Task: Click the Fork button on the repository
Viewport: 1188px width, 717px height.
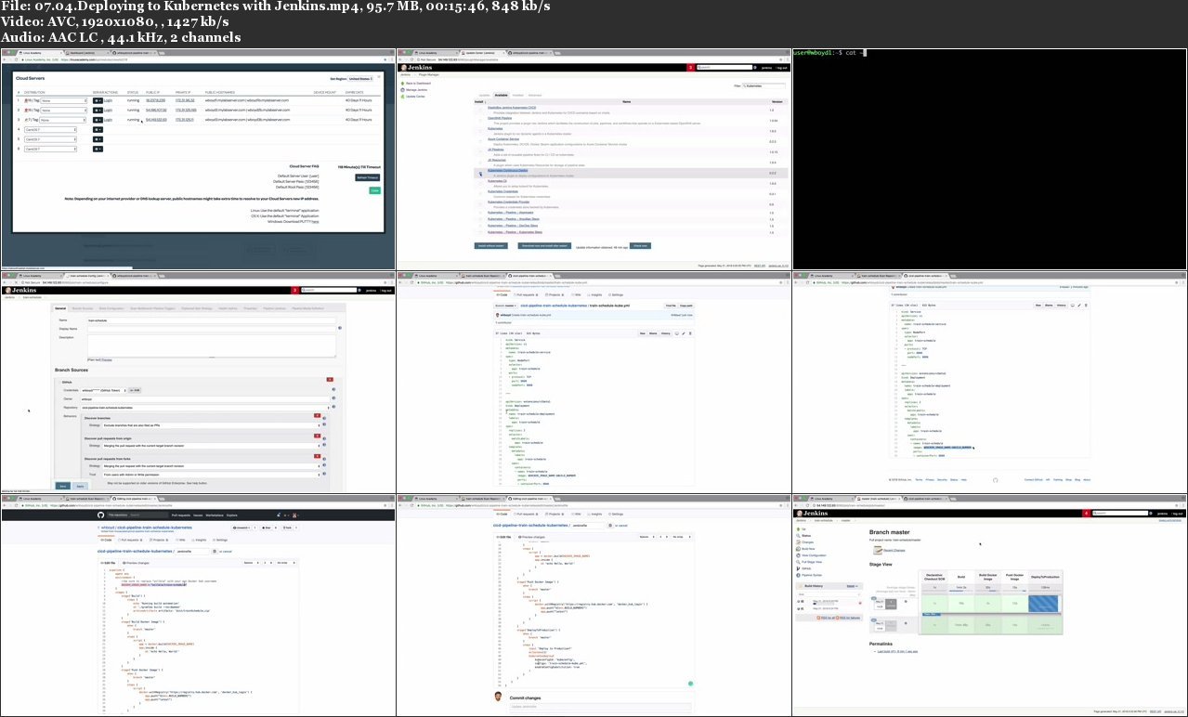Action: (287, 528)
